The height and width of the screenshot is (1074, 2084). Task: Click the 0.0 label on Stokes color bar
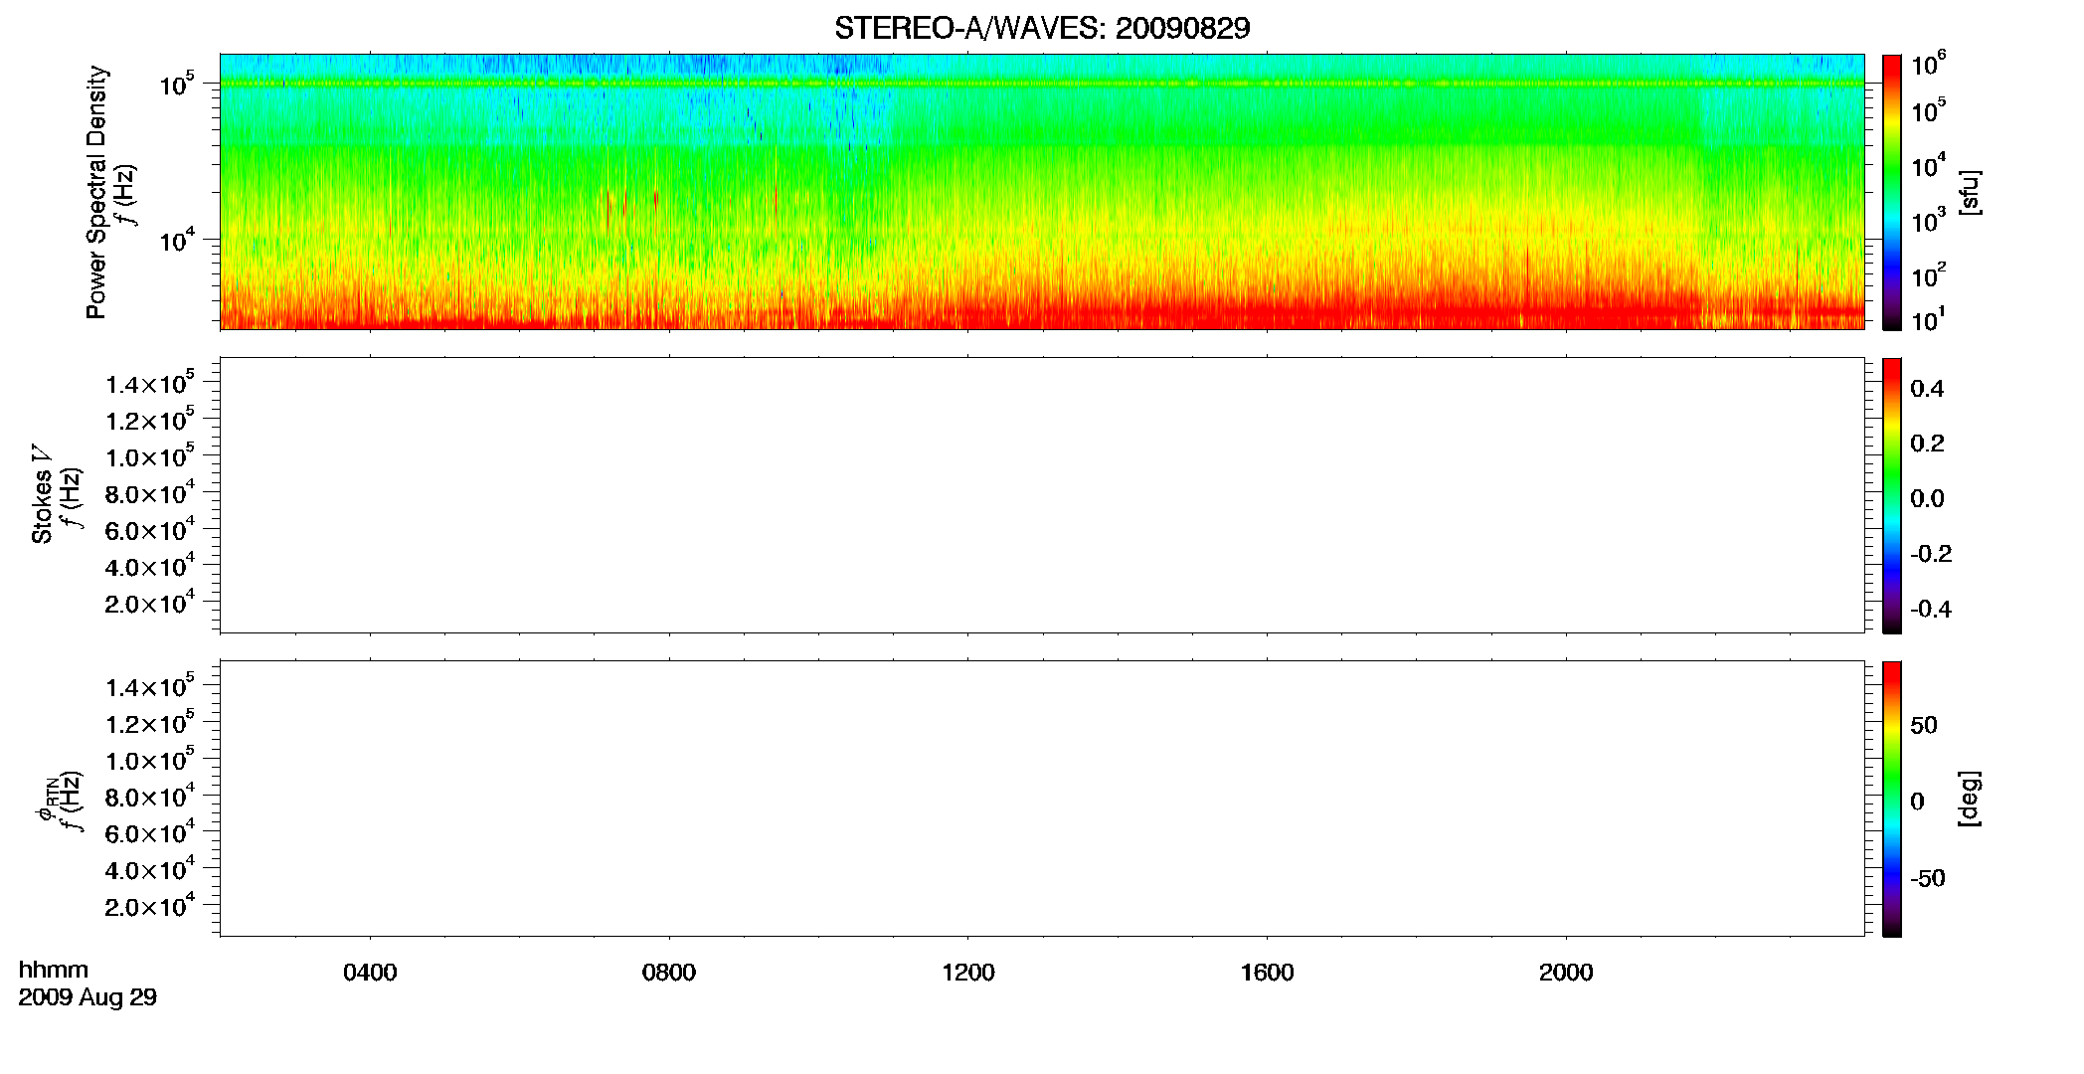[1927, 499]
